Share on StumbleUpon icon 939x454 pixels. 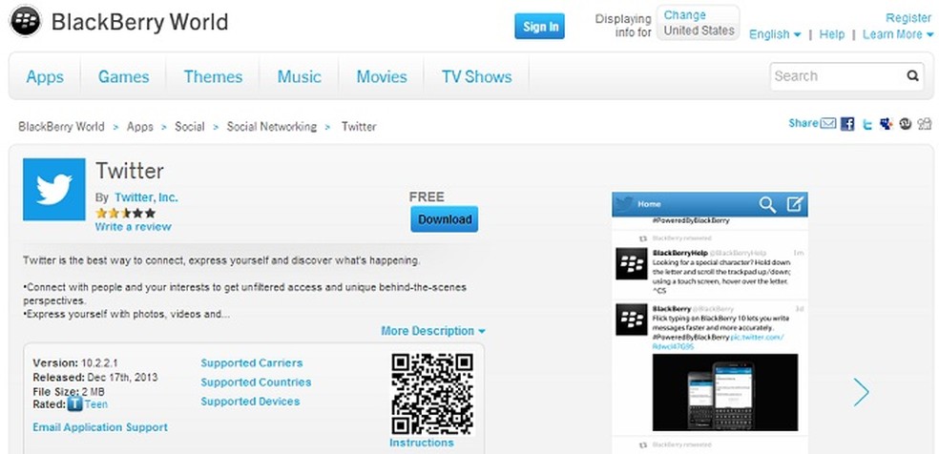906,124
